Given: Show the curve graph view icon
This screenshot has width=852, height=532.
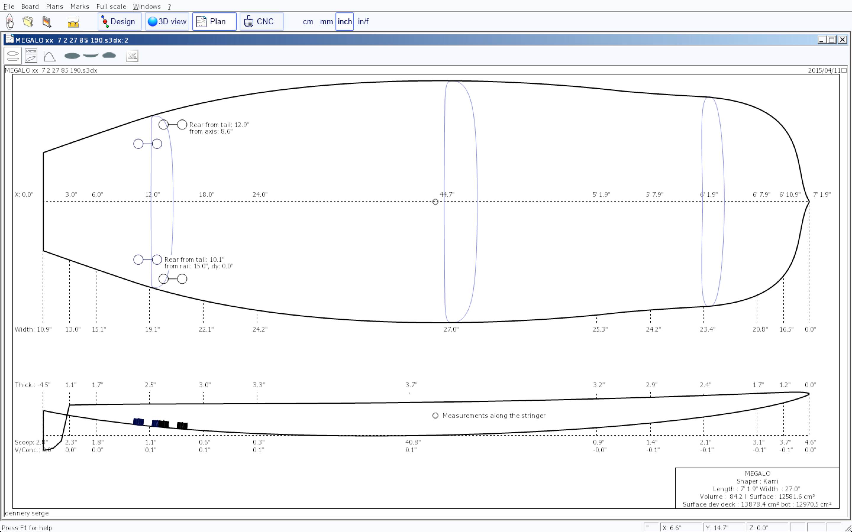Looking at the screenshot, I should [x=49, y=56].
